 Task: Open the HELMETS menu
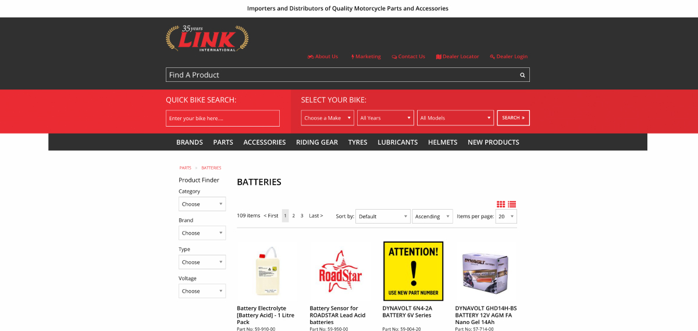(x=443, y=142)
